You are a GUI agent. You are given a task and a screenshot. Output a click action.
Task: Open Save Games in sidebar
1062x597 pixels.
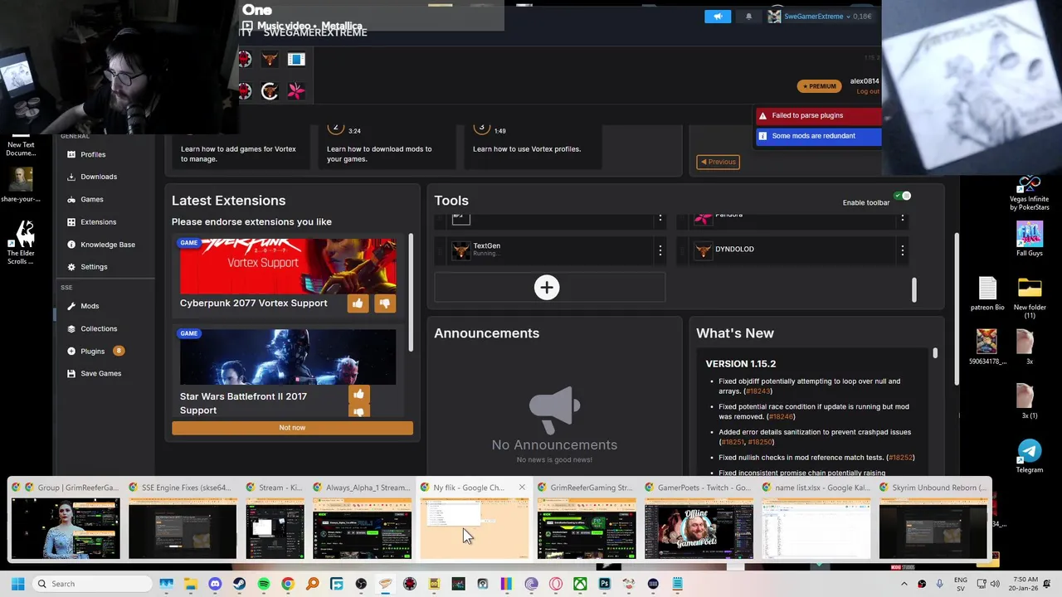(x=100, y=373)
